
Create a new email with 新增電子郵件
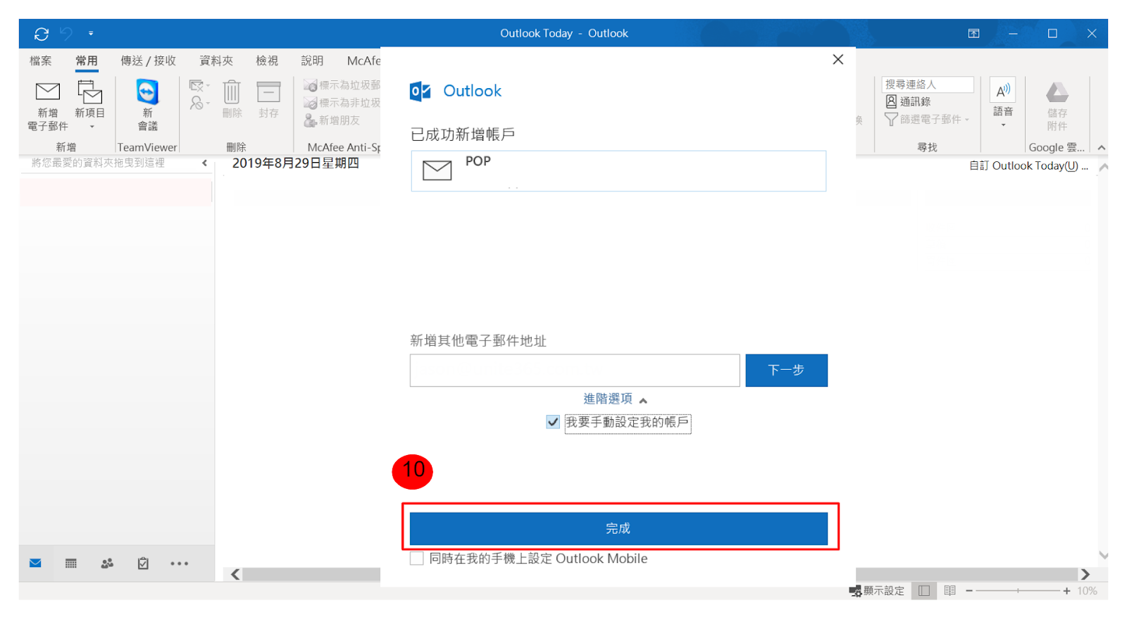[48, 106]
